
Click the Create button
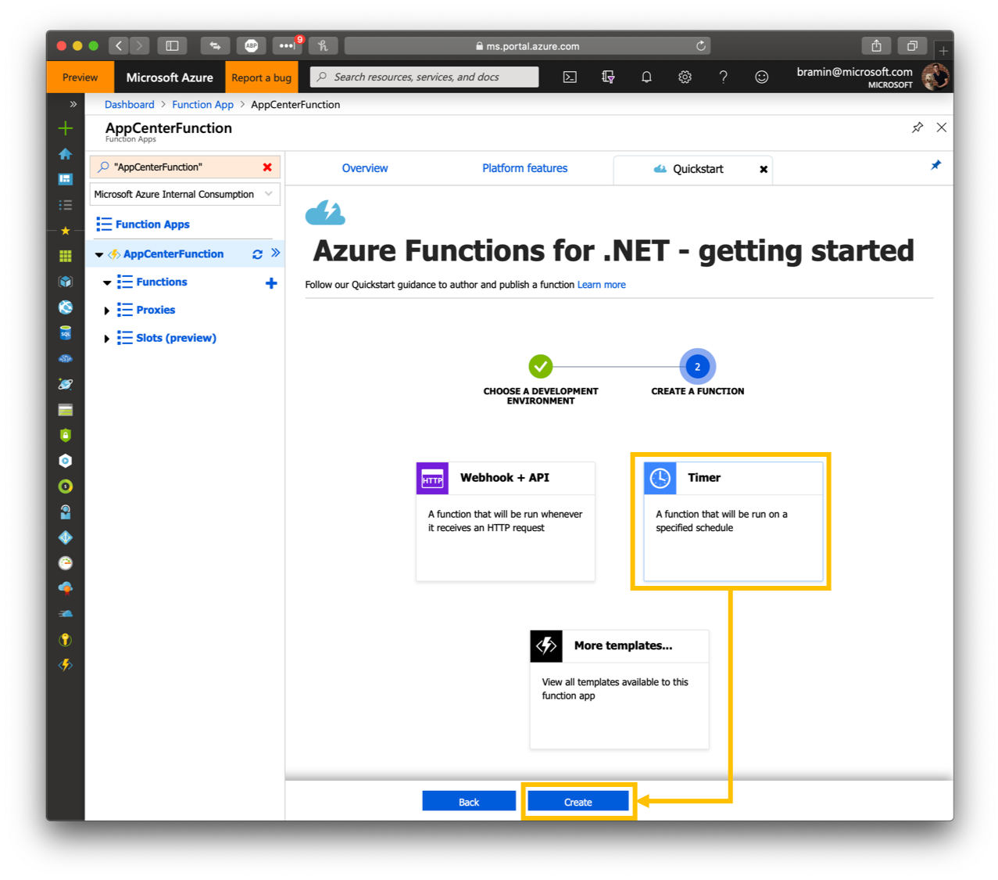click(578, 802)
